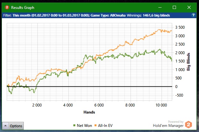Click the 'Winnings: 1461,6 big blinds' text
The height and width of the screenshot is (132, 199).
tap(148, 15)
